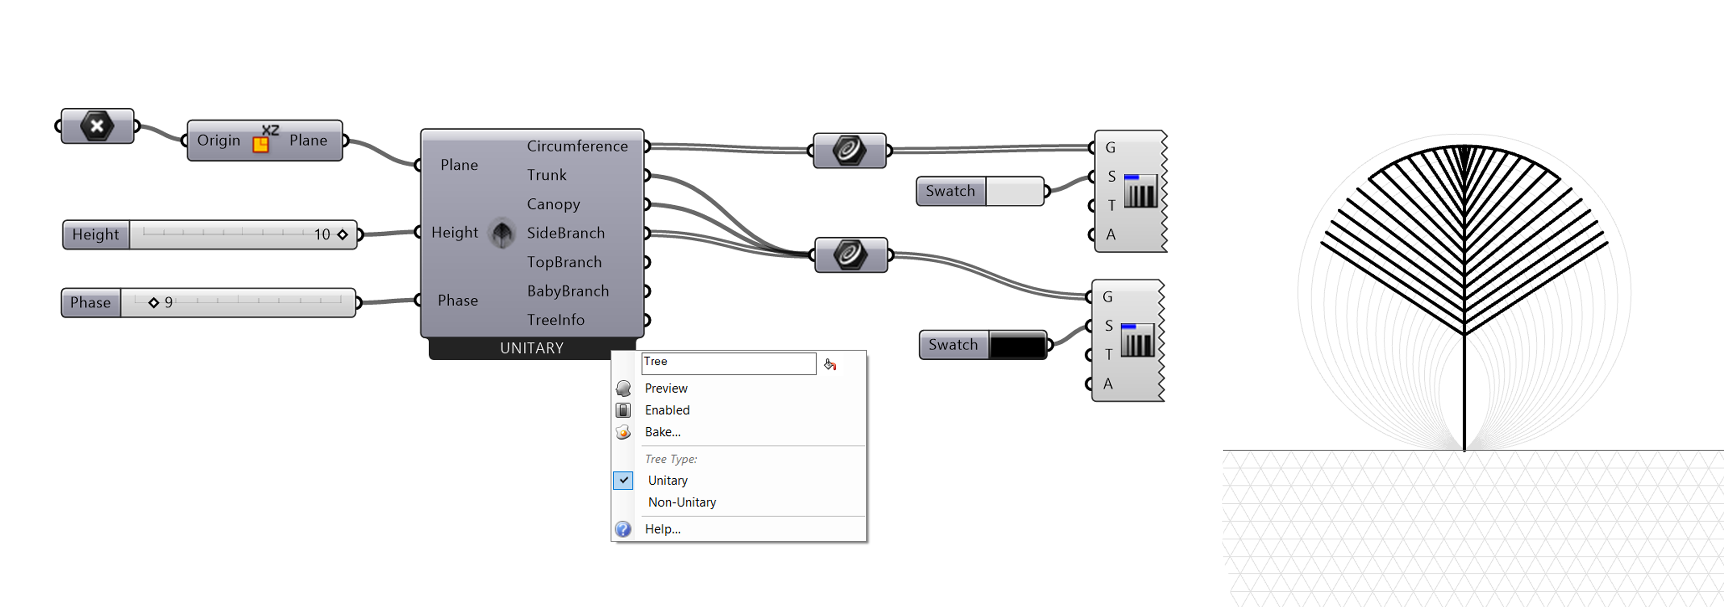Click the Height slider track

tap(243, 235)
